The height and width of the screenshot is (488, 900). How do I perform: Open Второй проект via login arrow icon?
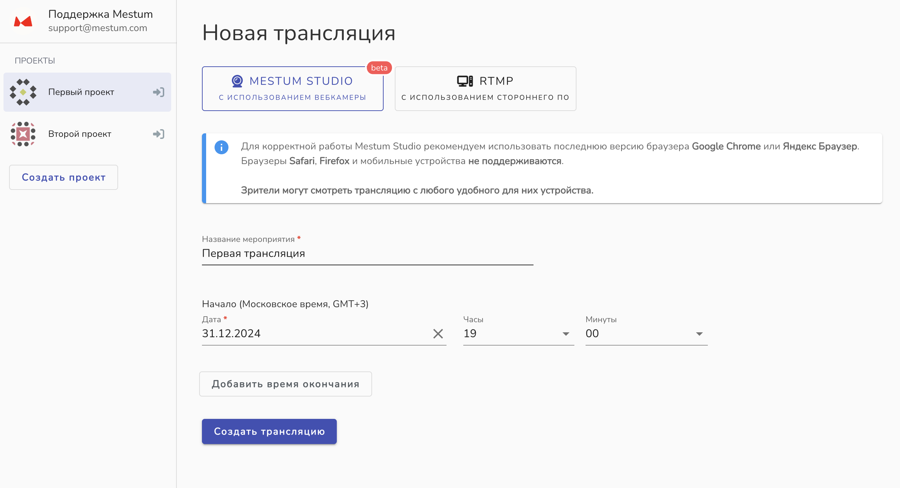click(159, 134)
